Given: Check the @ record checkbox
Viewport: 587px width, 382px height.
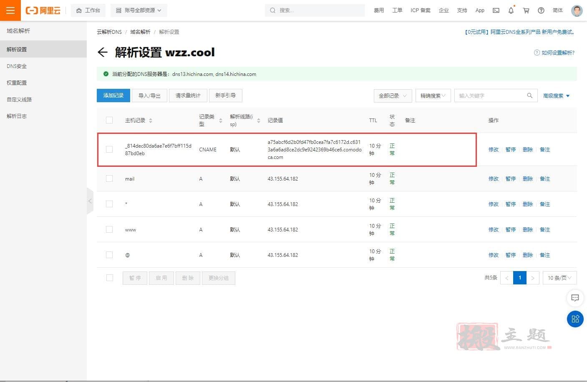Looking at the screenshot, I should [x=109, y=255].
